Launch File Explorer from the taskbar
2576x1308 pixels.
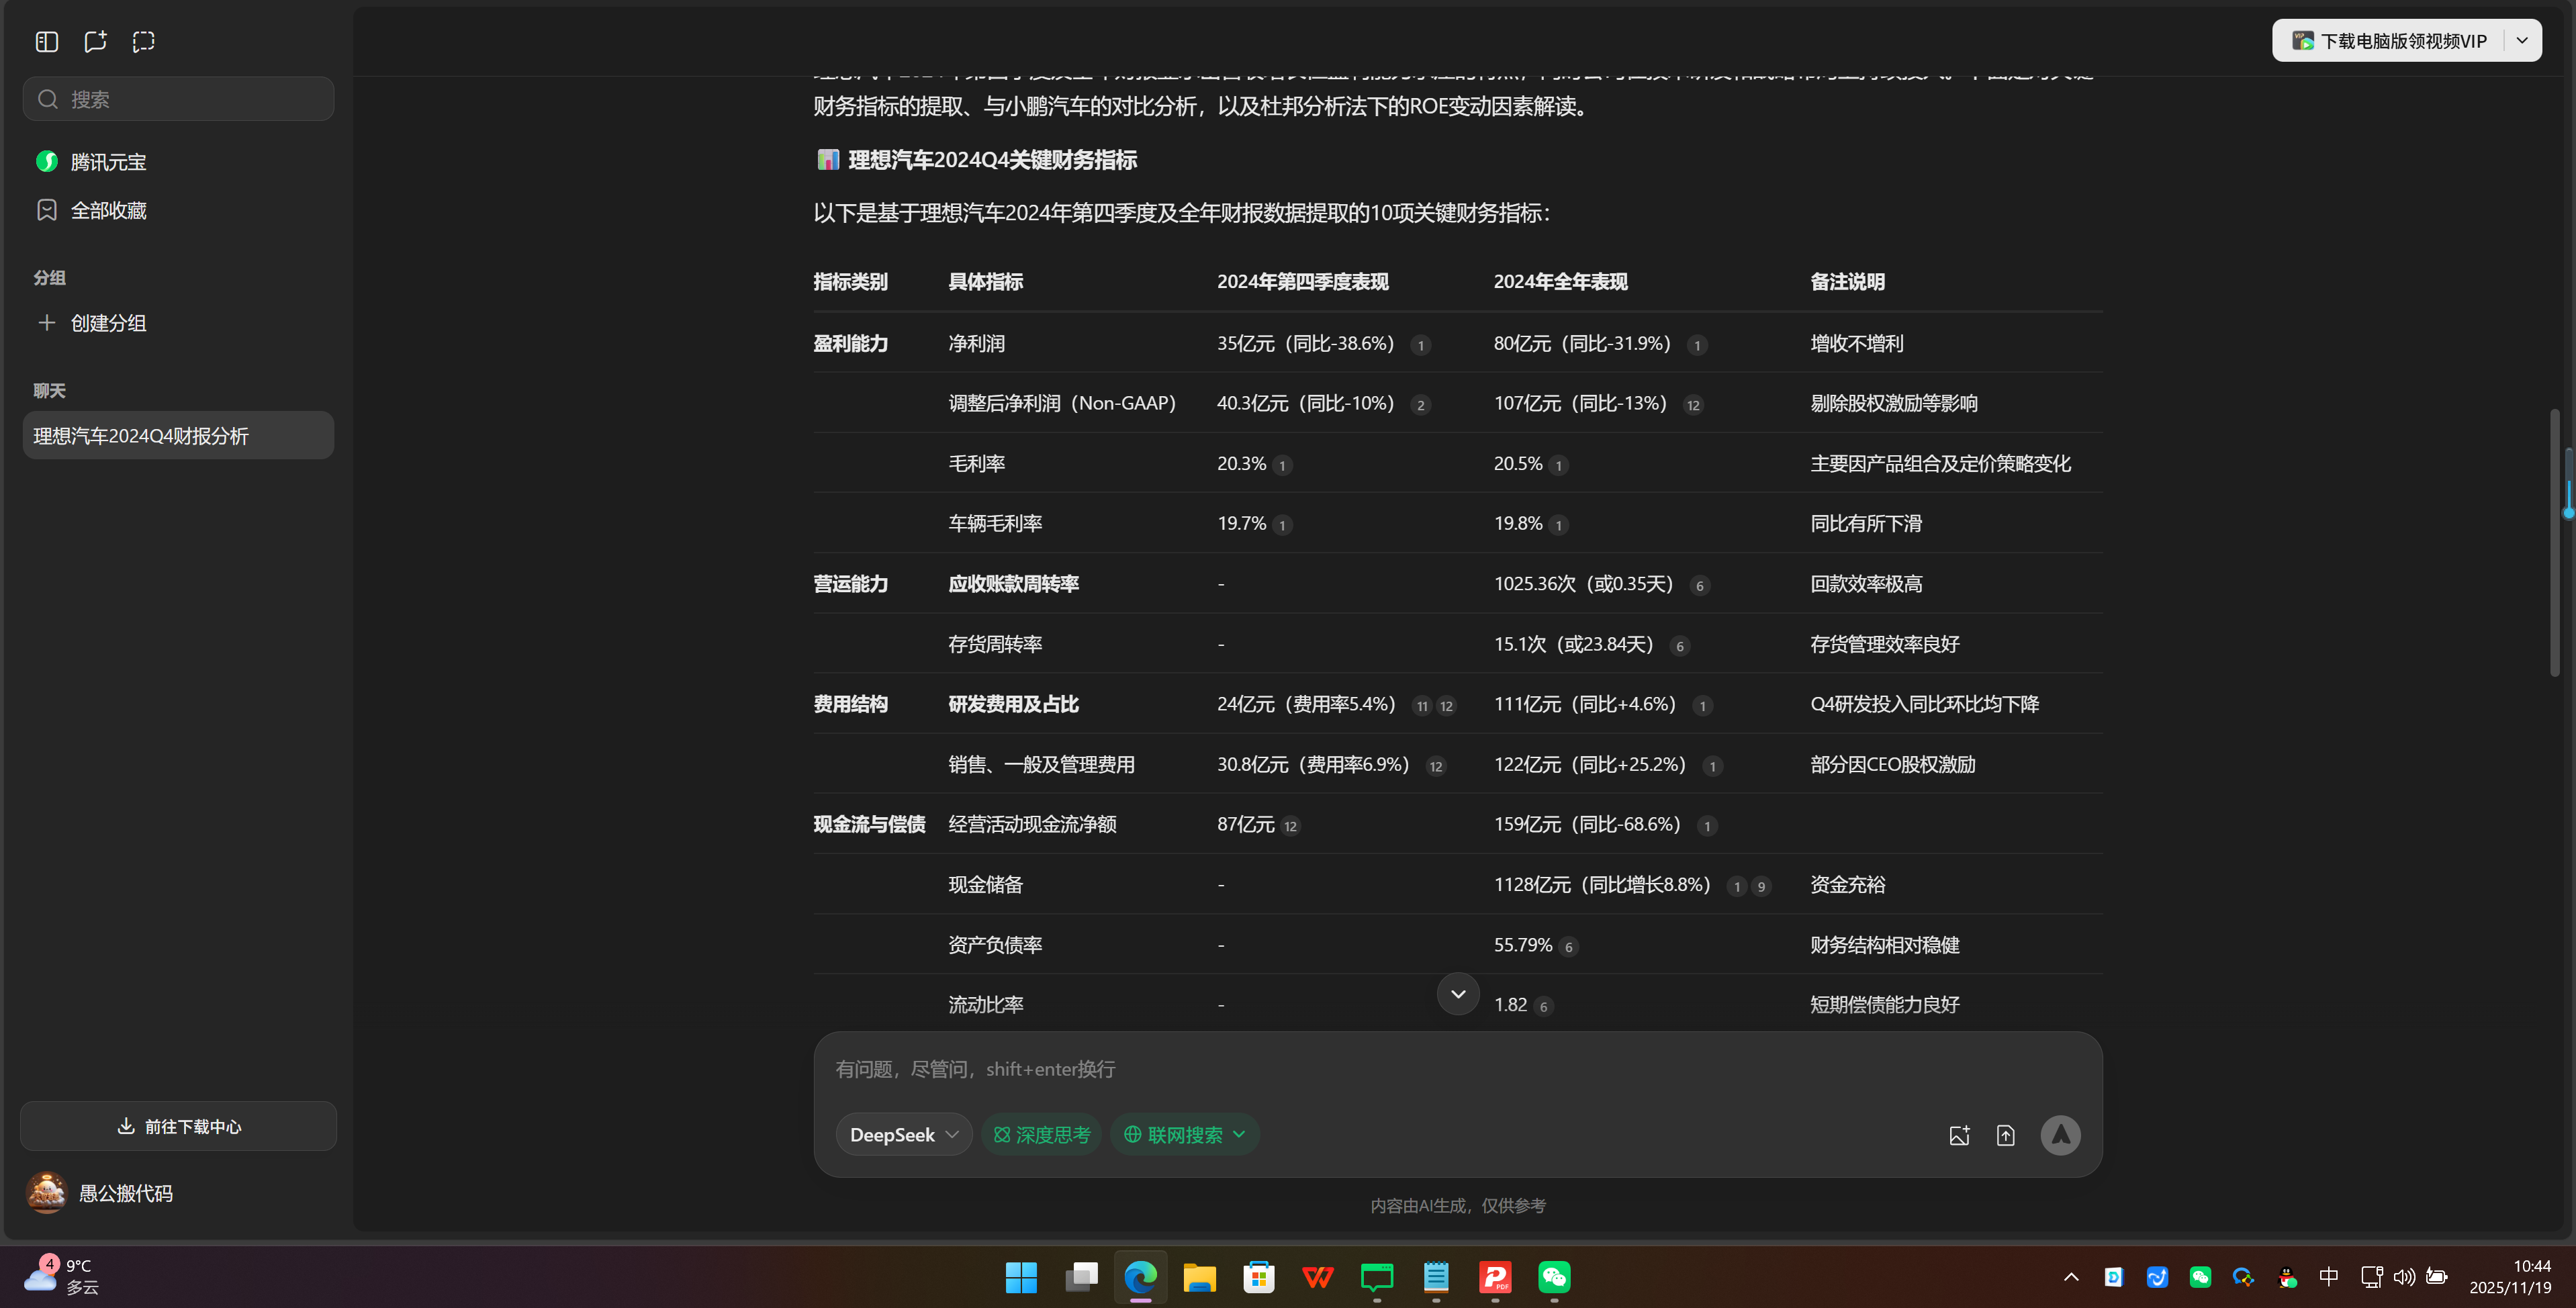coord(1198,1277)
